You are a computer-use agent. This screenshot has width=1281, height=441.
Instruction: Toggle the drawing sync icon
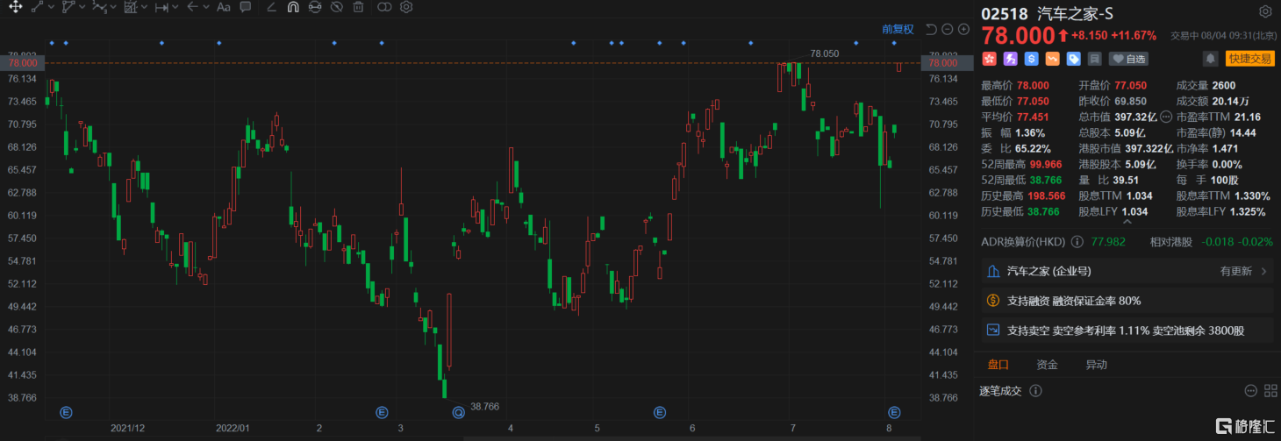315,7
